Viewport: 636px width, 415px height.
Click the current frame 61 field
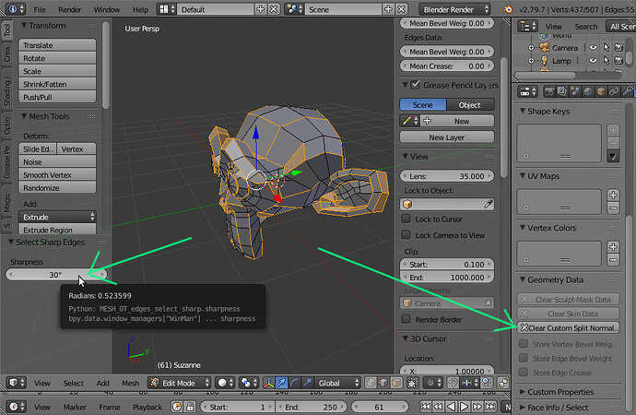379,407
